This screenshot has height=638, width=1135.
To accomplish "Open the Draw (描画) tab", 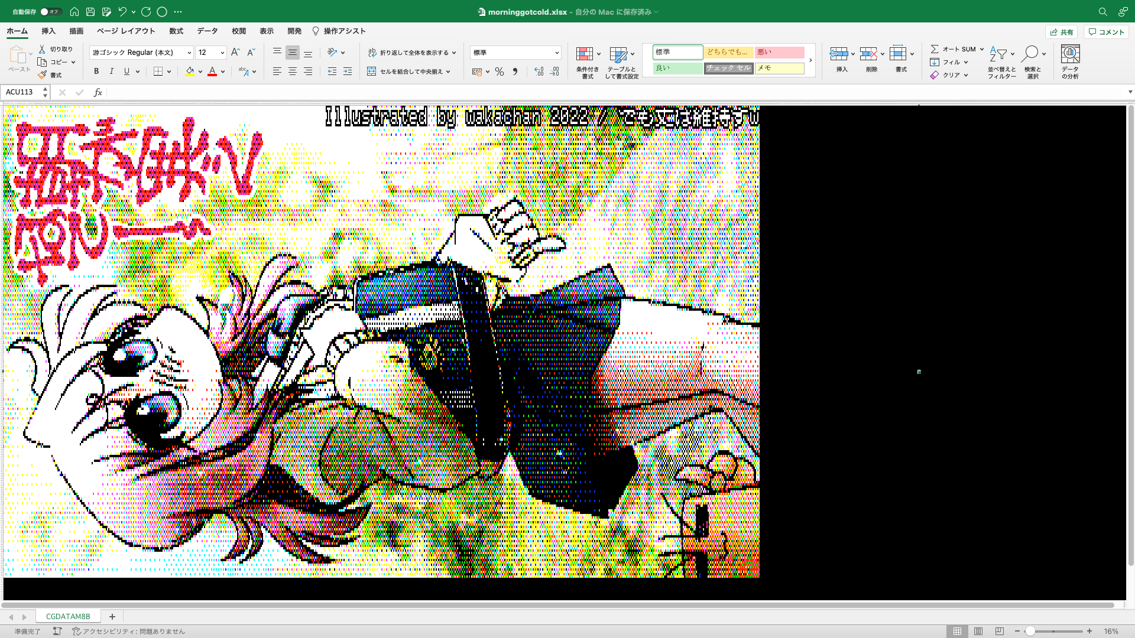I will 76,31.
